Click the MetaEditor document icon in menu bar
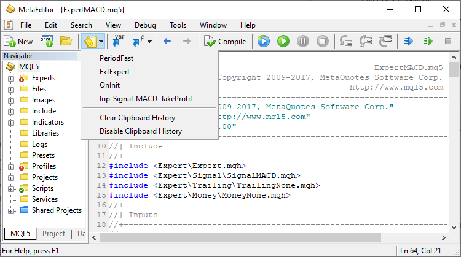This screenshot has width=461, height=257. [x=9, y=25]
